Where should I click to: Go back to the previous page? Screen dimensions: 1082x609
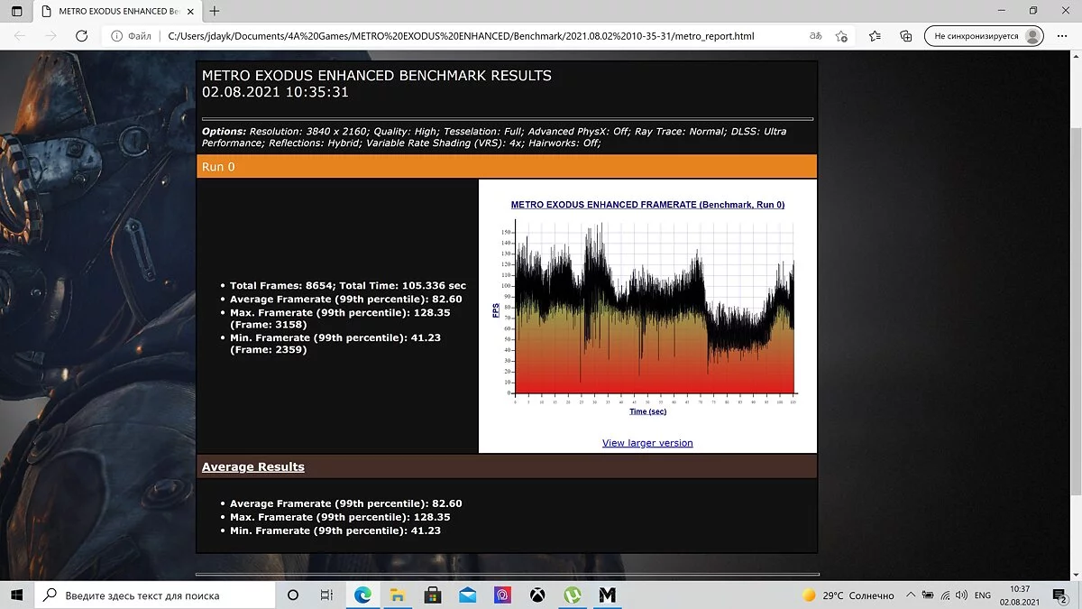click(x=20, y=36)
